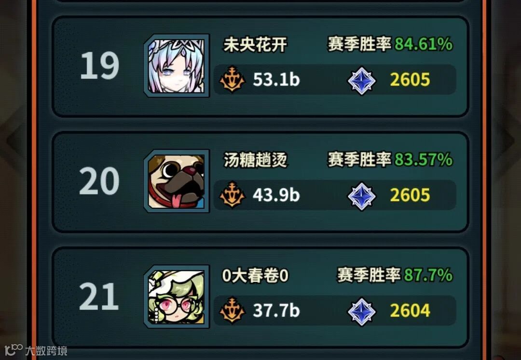Select player name 汤糖趟烫

255,160
